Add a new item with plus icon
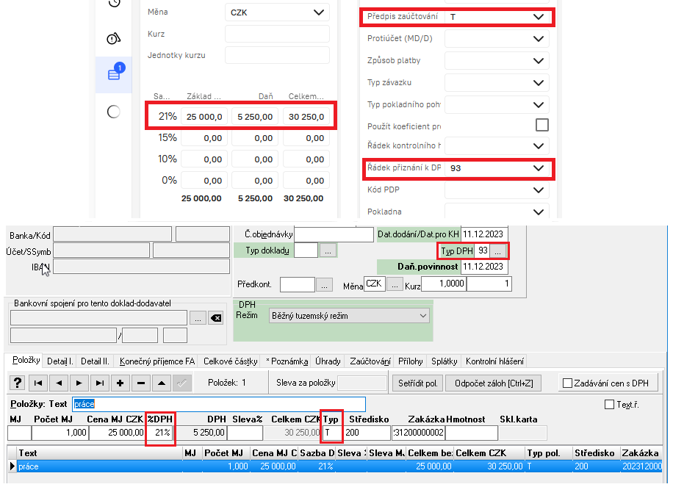 [120, 383]
